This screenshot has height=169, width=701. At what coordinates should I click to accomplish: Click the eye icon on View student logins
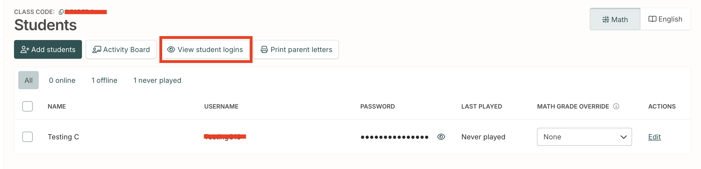point(171,50)
